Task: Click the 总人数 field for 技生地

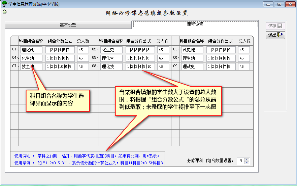Action: point(83,66)
